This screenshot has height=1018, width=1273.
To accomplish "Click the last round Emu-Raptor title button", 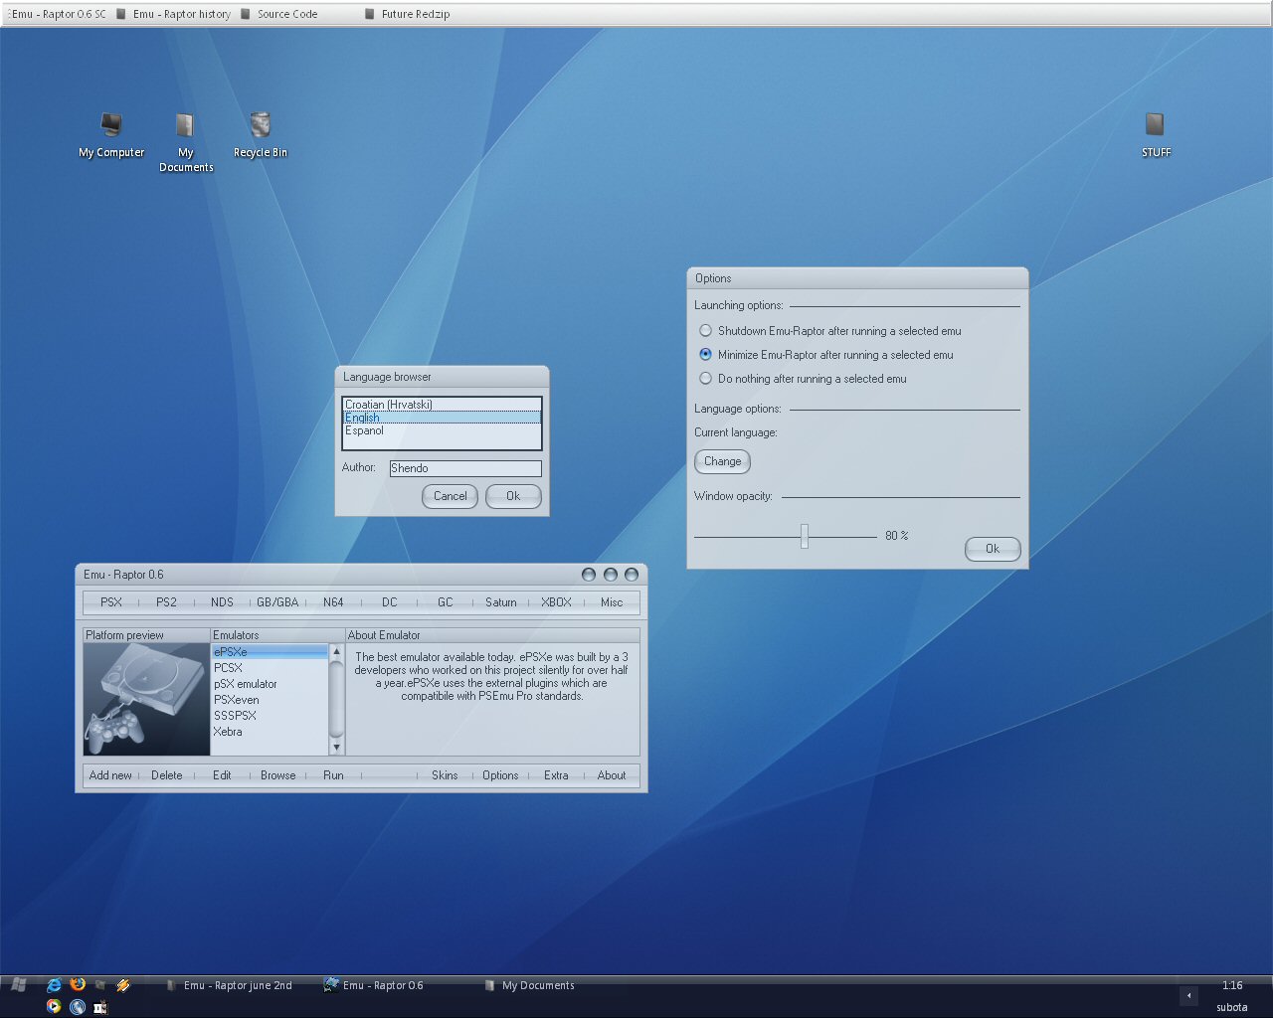I will (x=632, y=575).
